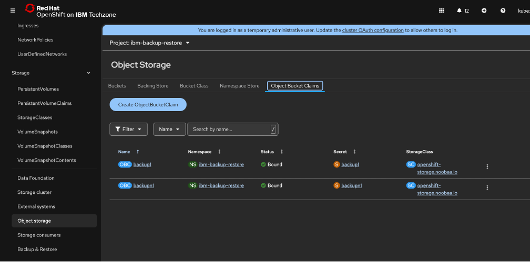
Task: Open the Name search-type dropdown
Action: 169,129
